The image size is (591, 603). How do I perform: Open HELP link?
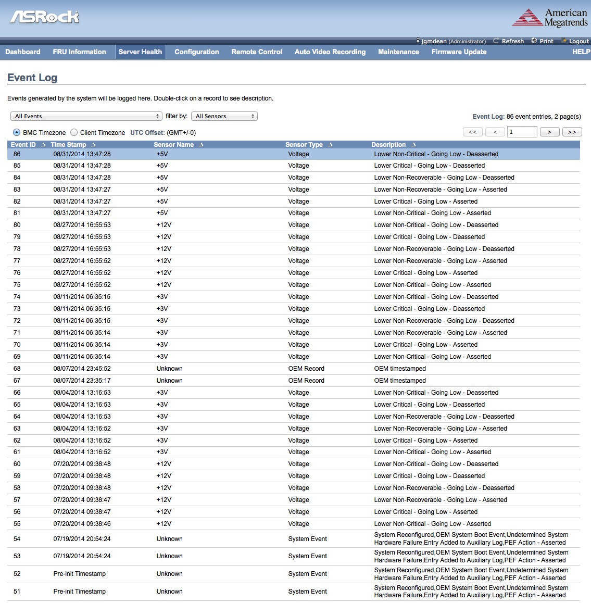point(581,52)
